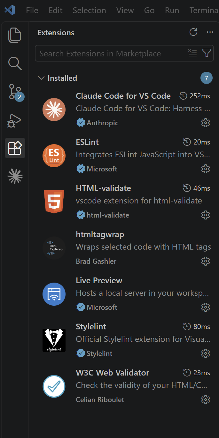The height and width of the screenshot is (438, 219).
Task: Click the html-validate publisher name
Action: click(108, 215)
